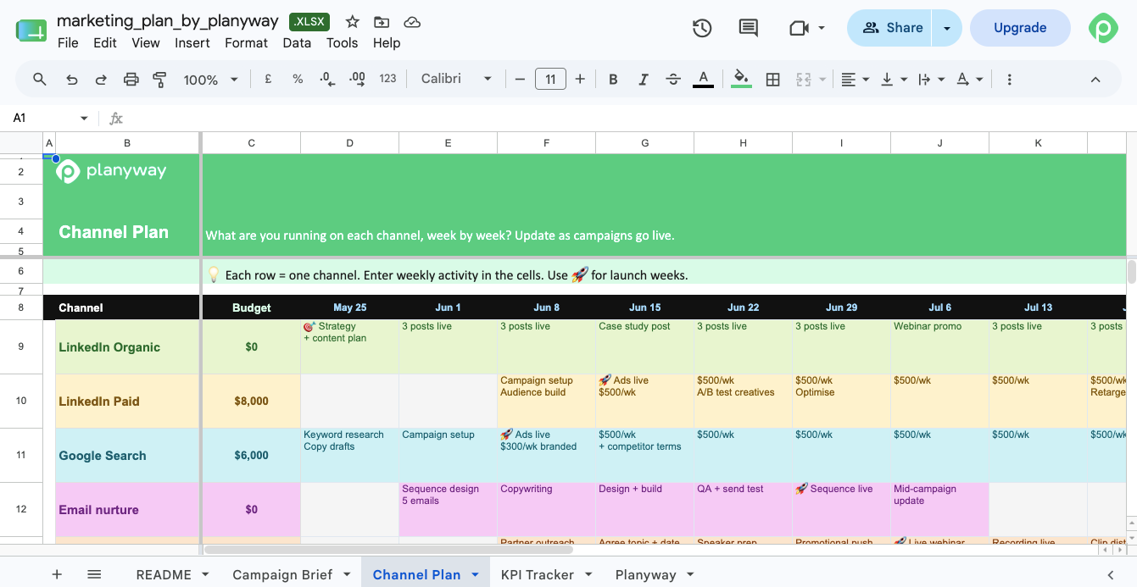This screenshot has width=1137, height=587.
Task: Switch to KPI Tracker sheet tab
Action: [x=538, y=574]
